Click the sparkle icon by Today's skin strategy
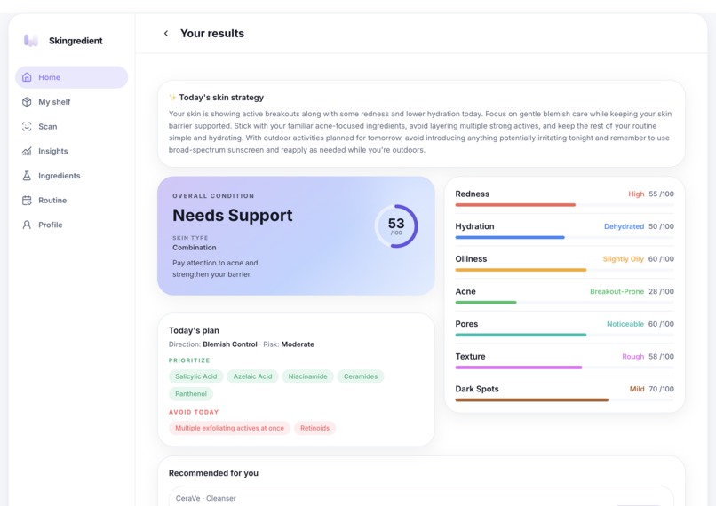 tap(172, 97)
